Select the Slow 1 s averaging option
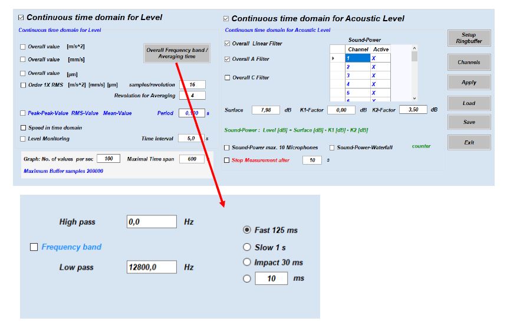This screenshot has height=331, width=510. 247,247
